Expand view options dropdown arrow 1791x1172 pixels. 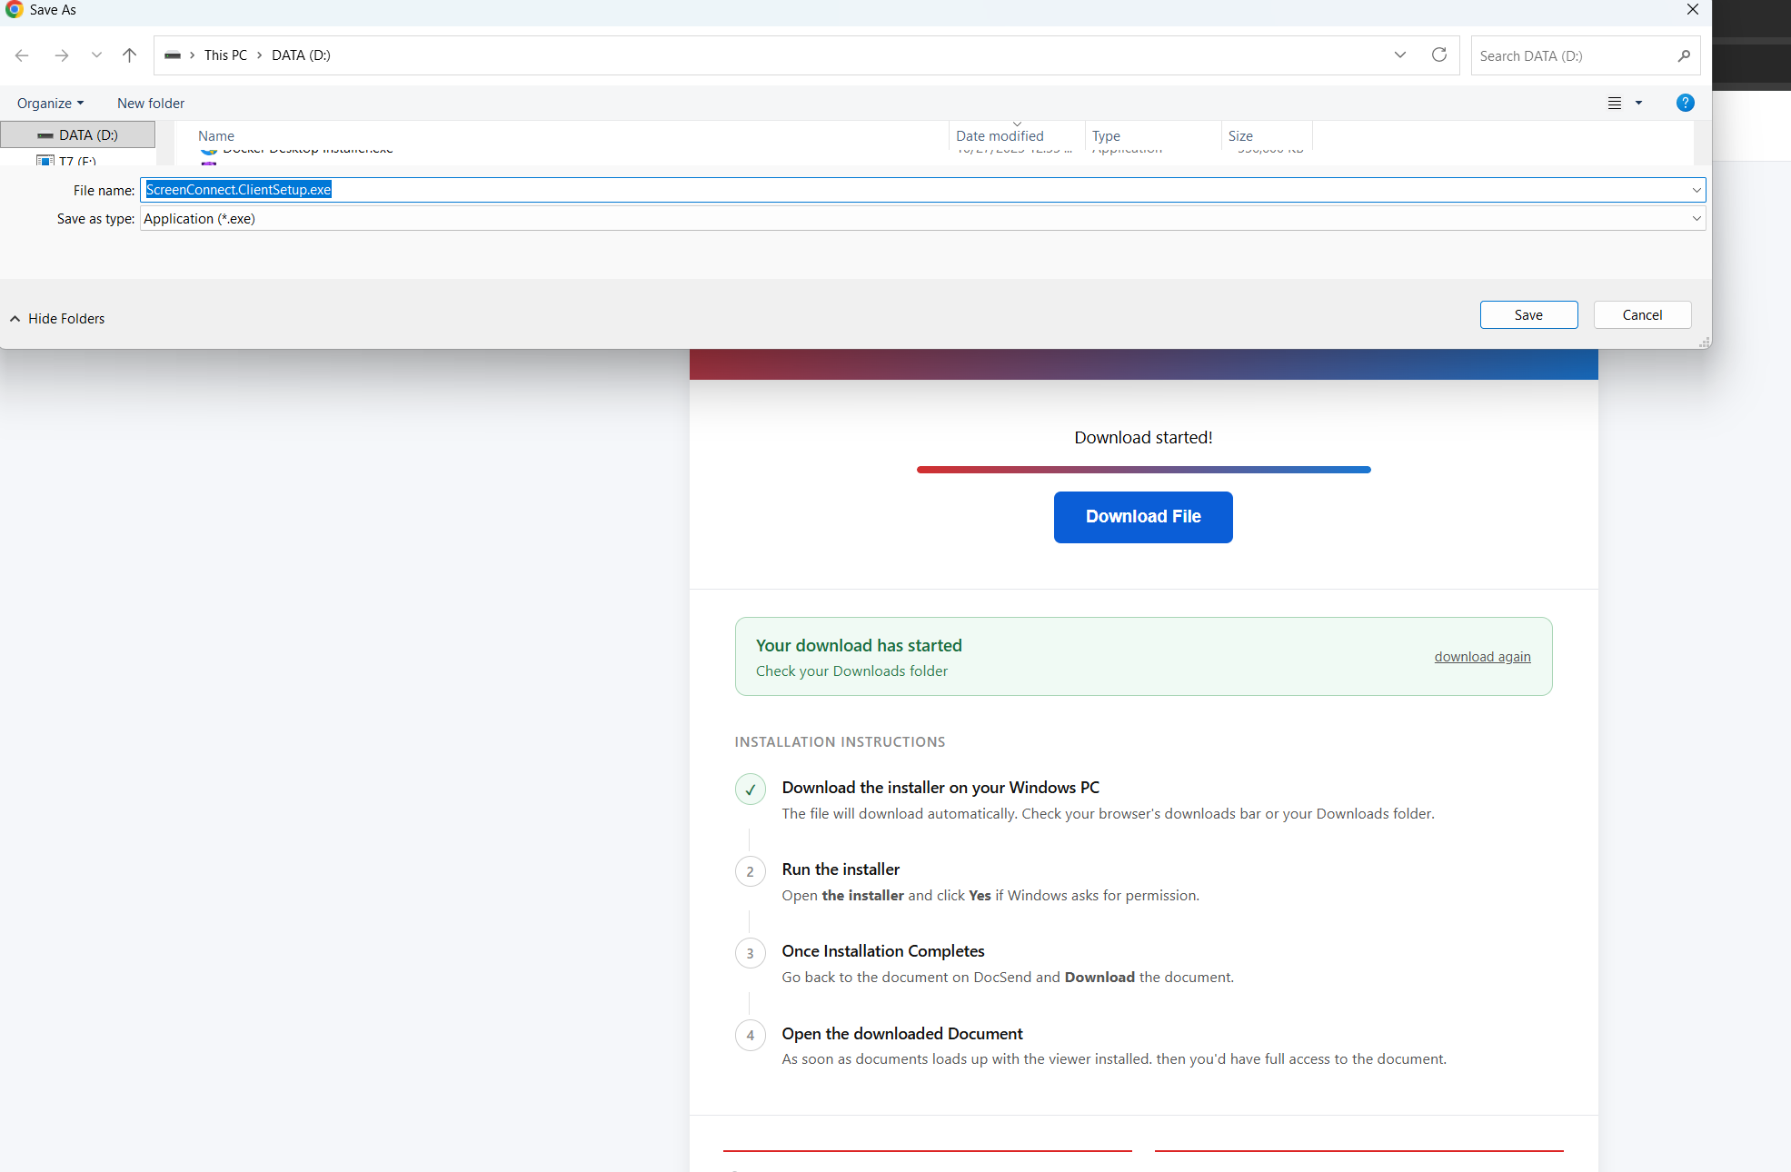[x=1639, y=103]
